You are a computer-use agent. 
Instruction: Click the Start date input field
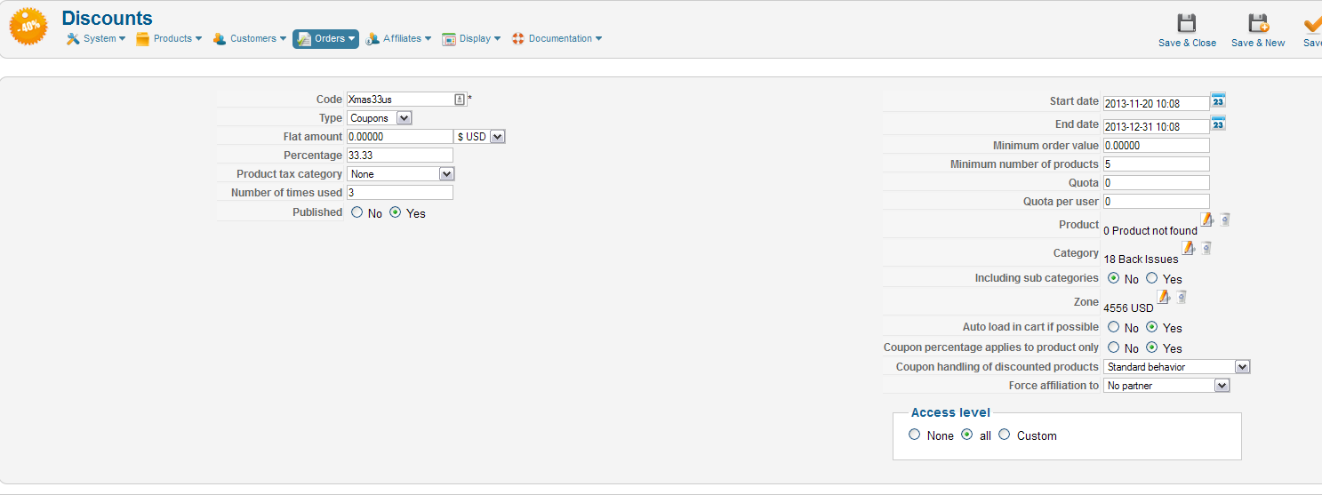point(1156,103)
